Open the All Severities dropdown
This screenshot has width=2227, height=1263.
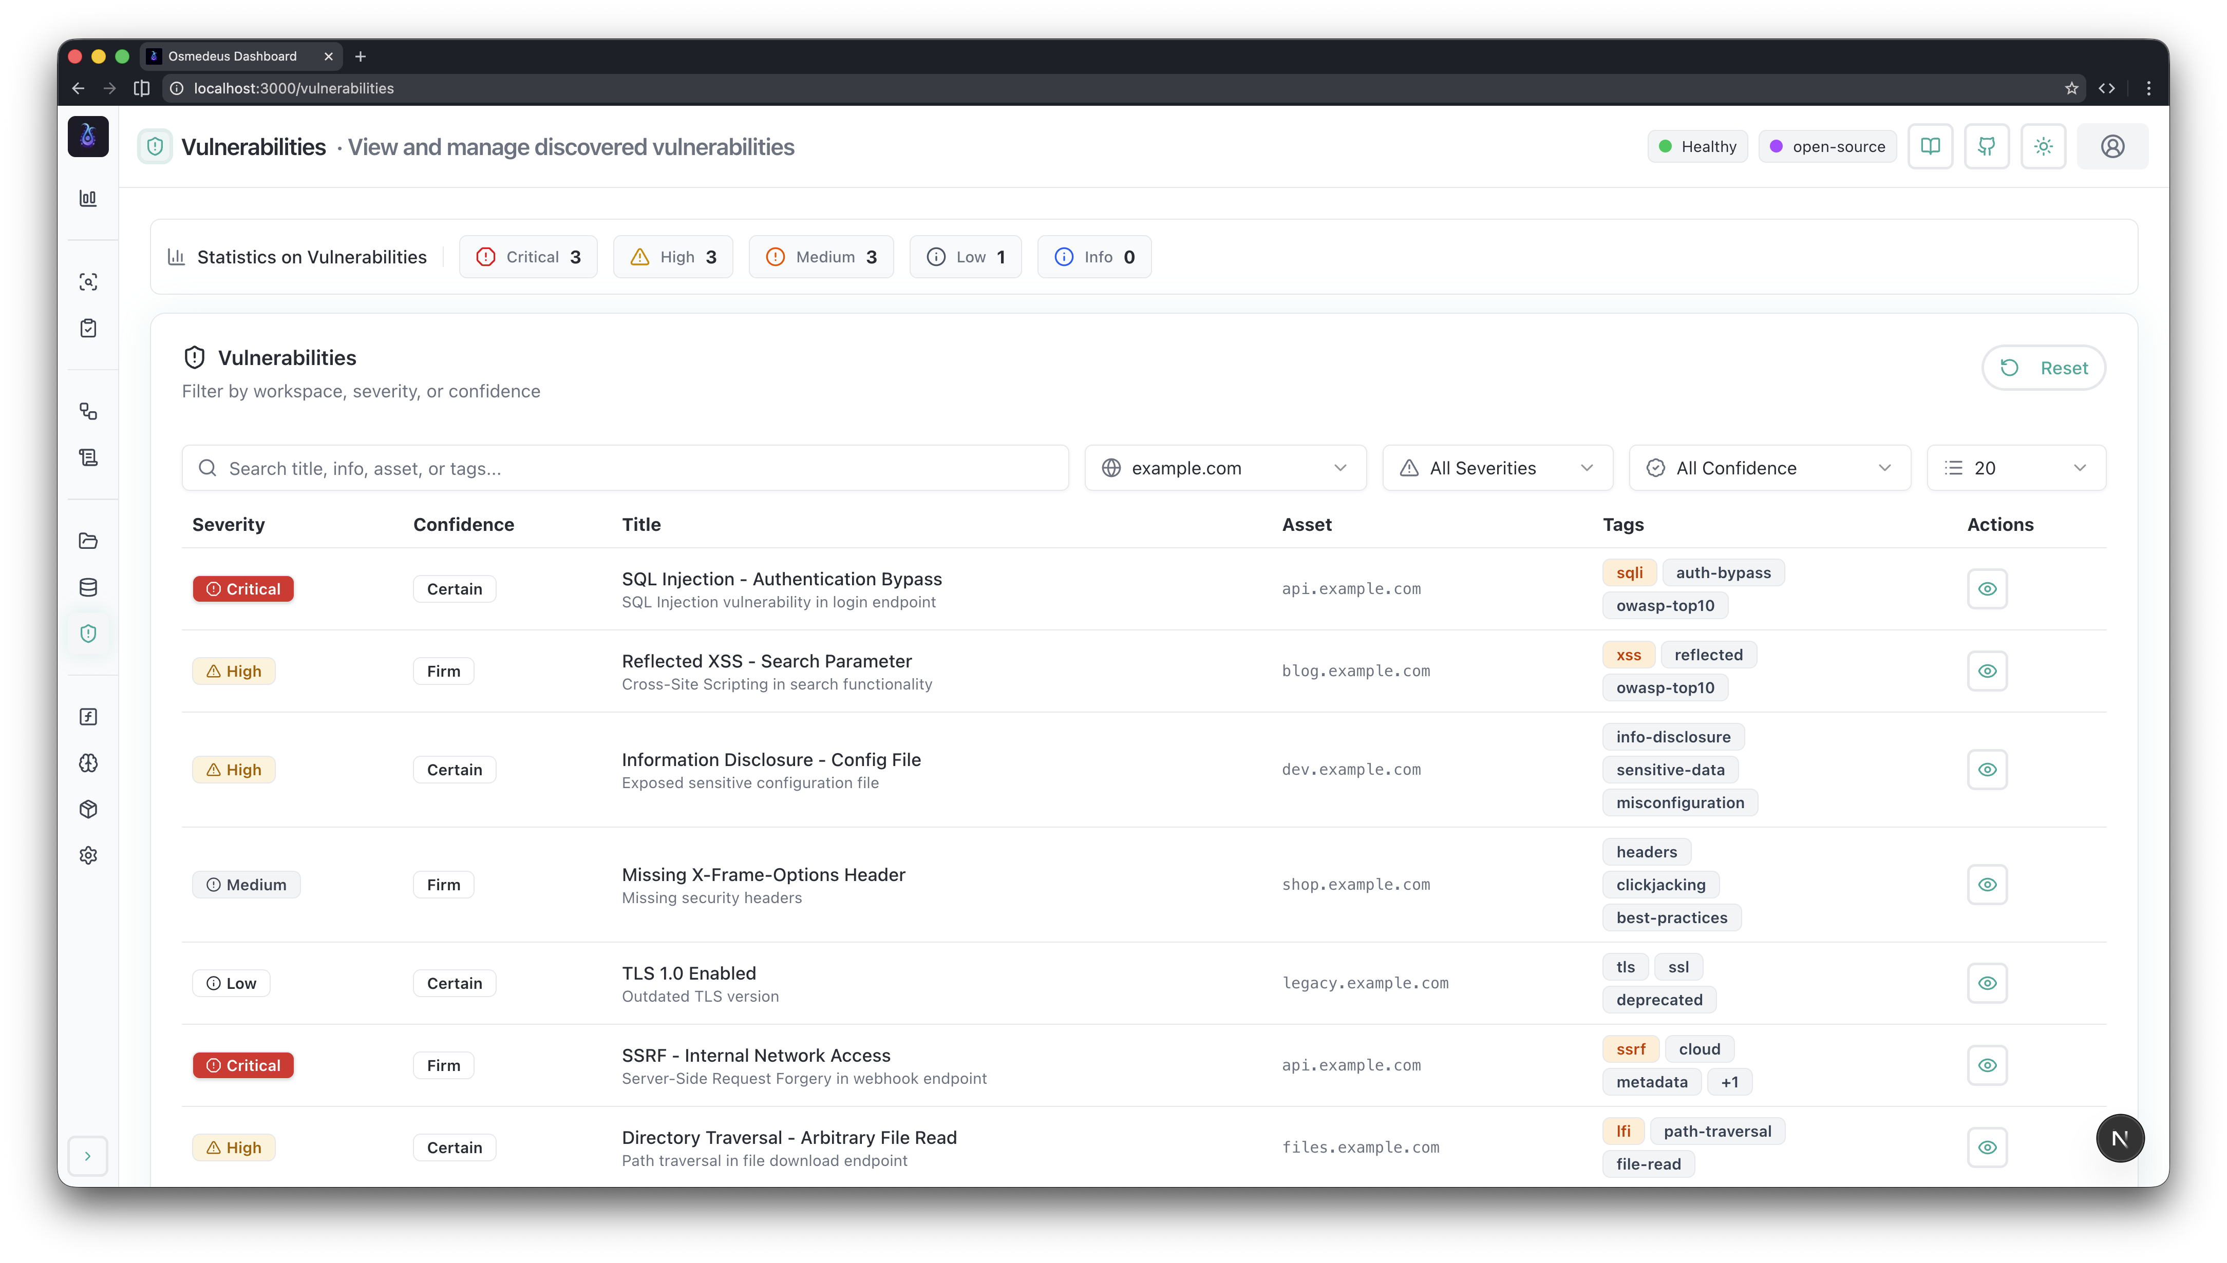coord(1497,468)
